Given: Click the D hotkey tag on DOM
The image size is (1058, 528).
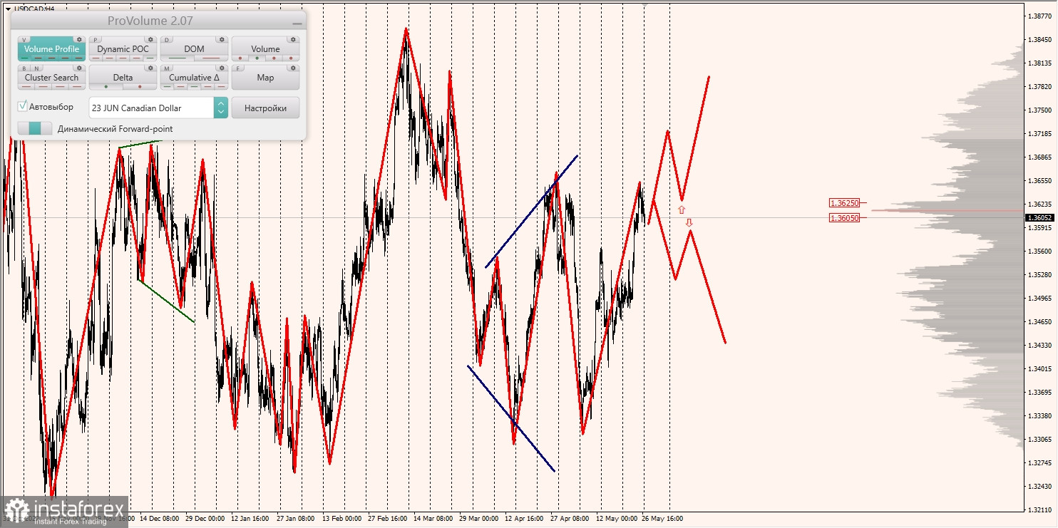Looking at the screenshot, I should click(167, 39).
